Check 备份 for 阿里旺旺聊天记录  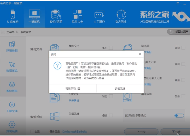pyautogui.click(x=183, y=80)
